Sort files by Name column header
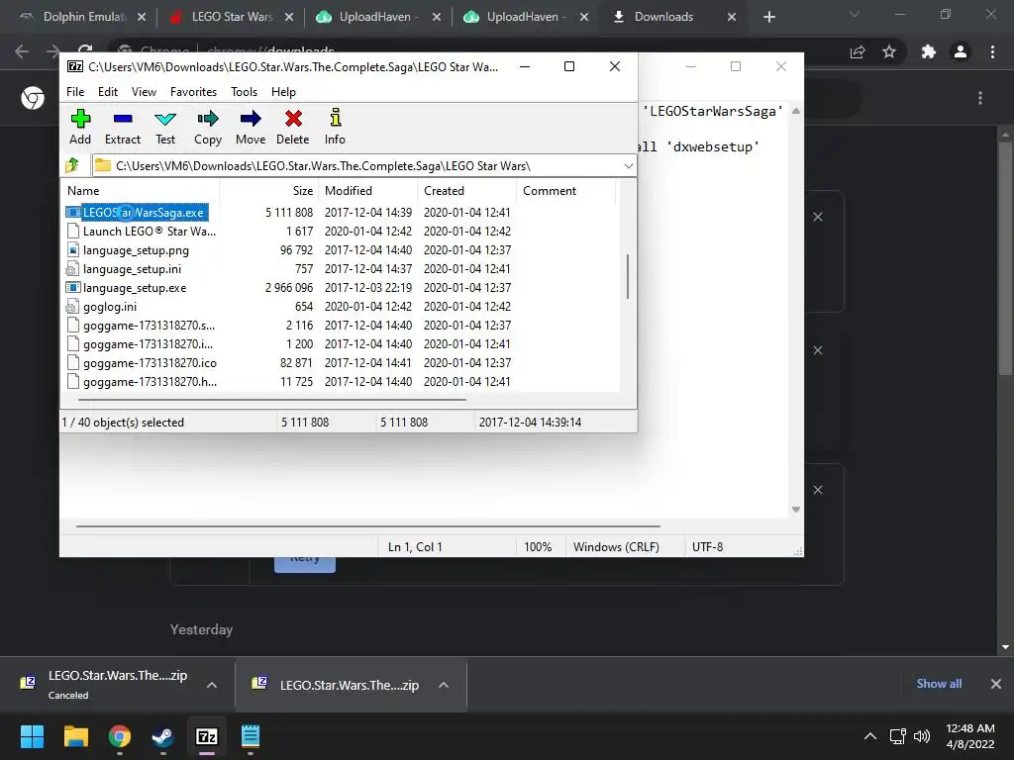 coord(141,191)
